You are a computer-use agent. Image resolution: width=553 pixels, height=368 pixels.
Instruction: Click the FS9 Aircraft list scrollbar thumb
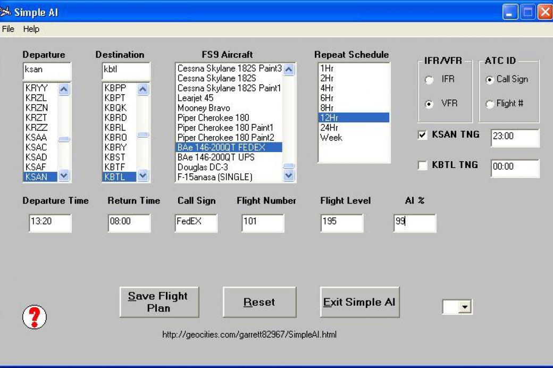coord(289,166)
